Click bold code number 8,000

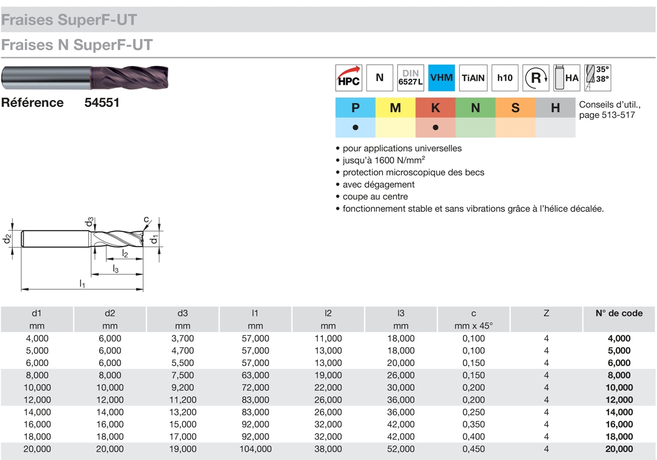coord(620,375)
